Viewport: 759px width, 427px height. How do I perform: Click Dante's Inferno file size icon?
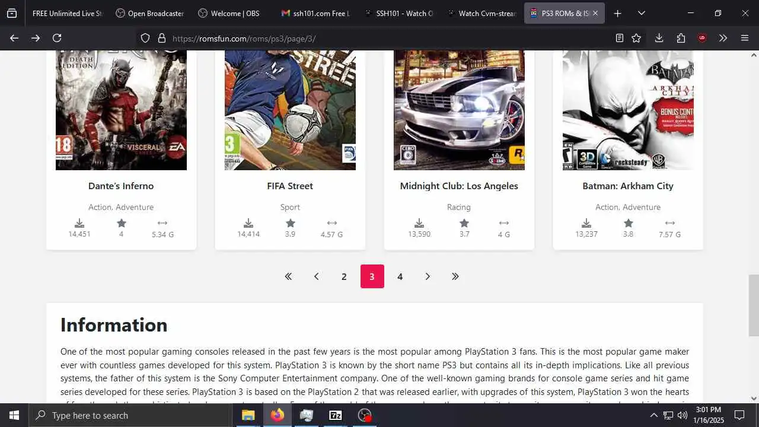click(162, 223)
